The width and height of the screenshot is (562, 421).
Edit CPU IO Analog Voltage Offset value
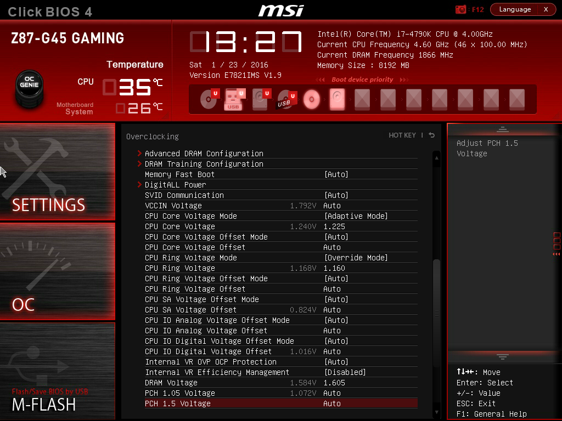click(332, 331)
